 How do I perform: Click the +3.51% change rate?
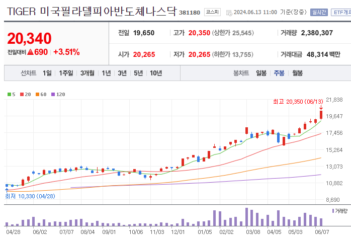66,52
